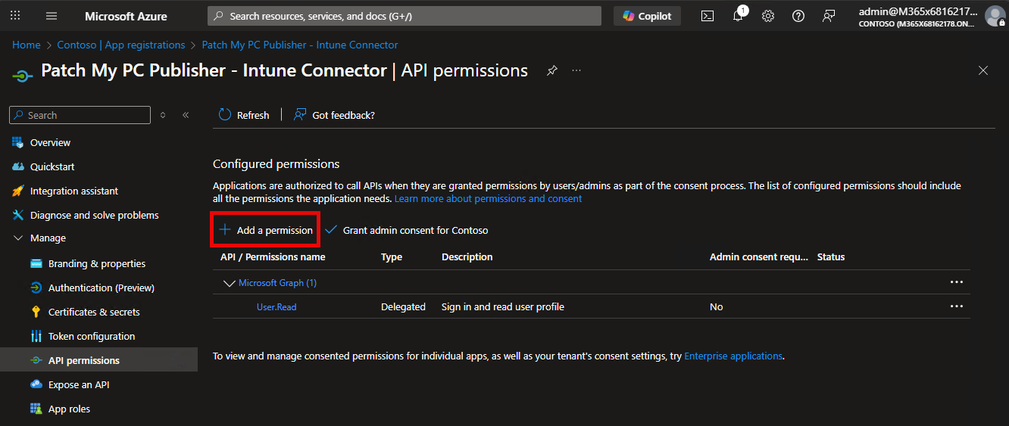This screenshot has height=426, width=1009.
Task: Click the Status column header
Action: (831, 257)
